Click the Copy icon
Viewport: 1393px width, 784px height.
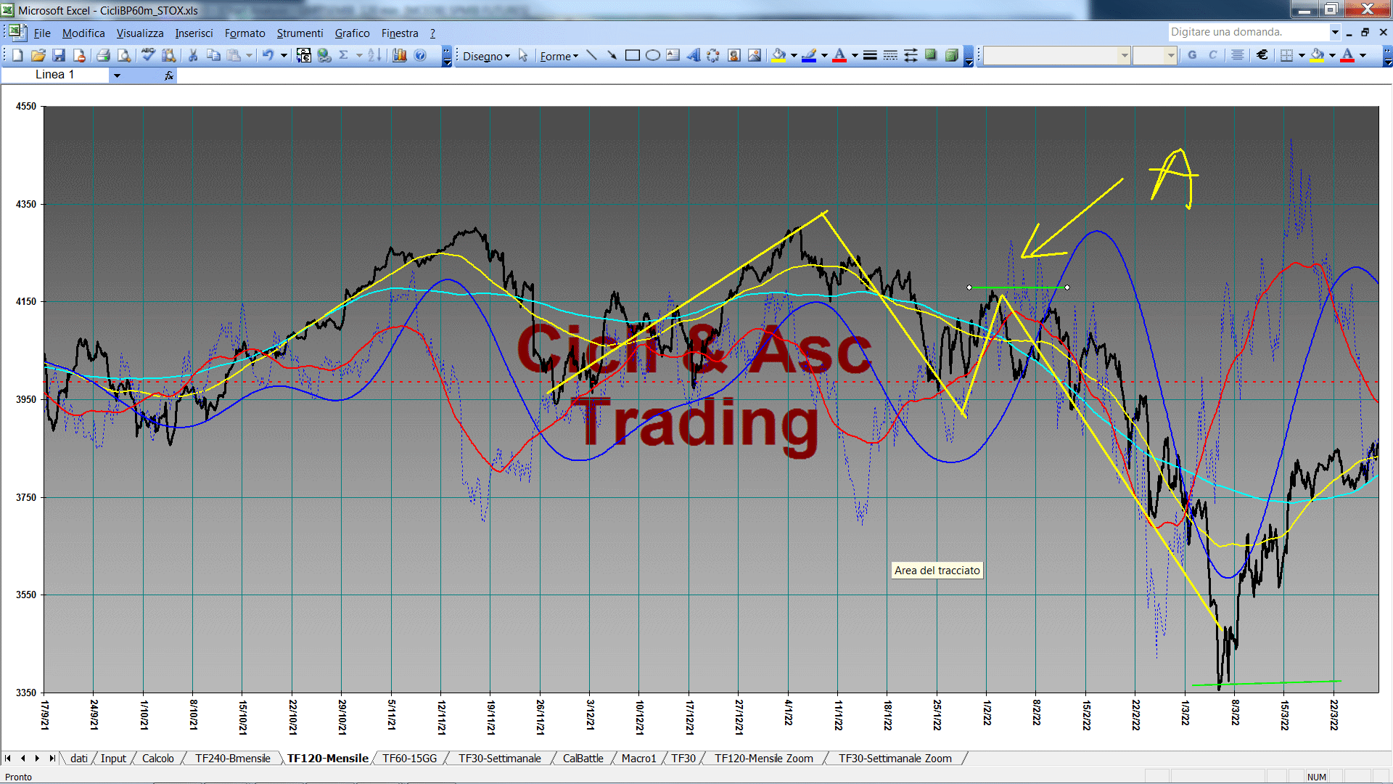click(x=213, y=55)
